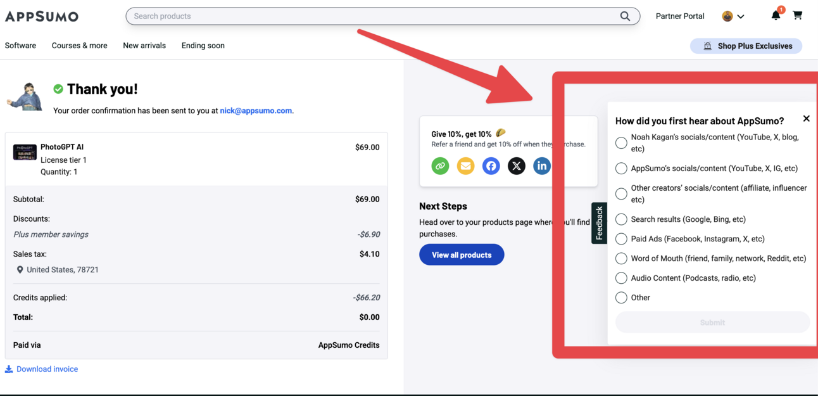Share referral on X

pos(516,166)
